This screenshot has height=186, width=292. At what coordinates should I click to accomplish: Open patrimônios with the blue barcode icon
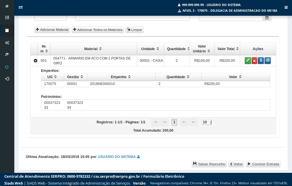[267, 61]
